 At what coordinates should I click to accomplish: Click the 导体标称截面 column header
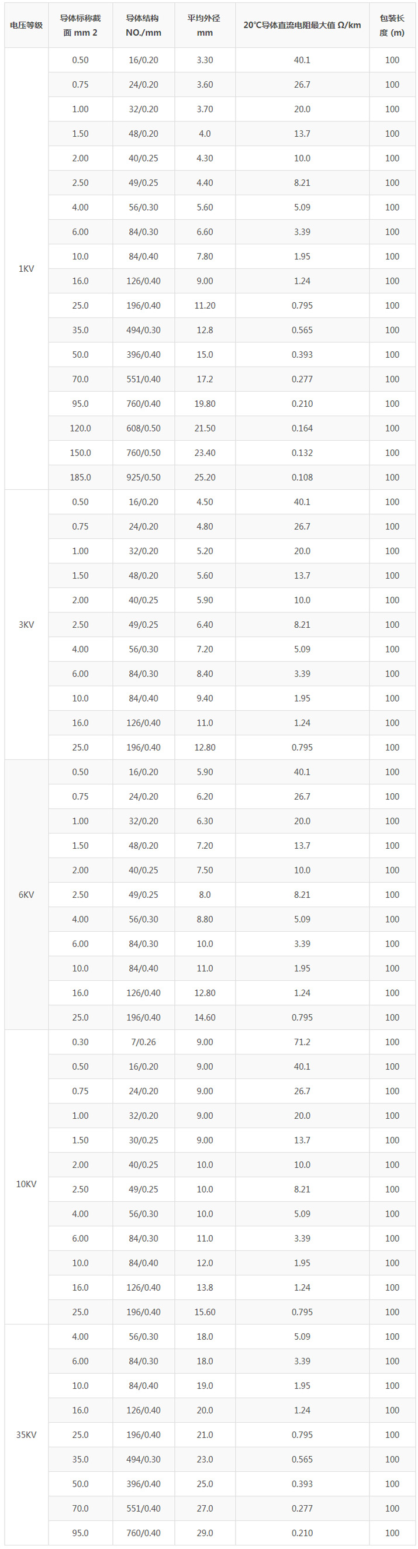click(x=80, y=25)
